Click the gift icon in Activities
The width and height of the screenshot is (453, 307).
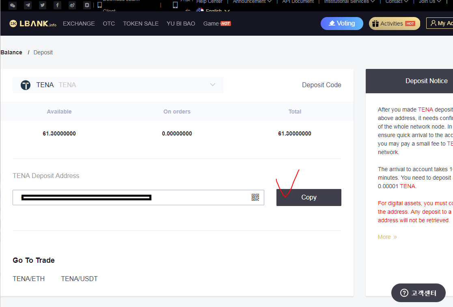pos(375,24)
